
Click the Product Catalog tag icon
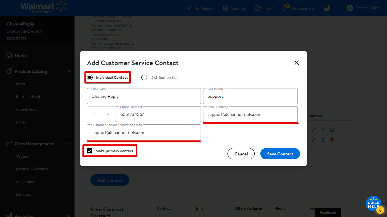coord(9,71)
